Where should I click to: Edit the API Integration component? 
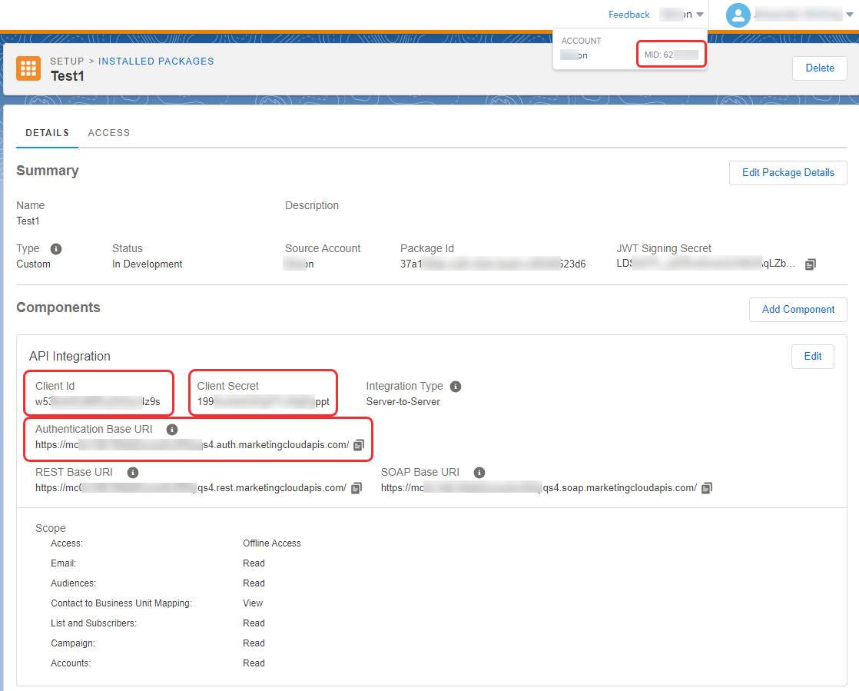click(x=812, y=356)
